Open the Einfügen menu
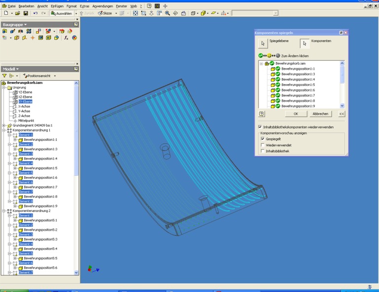Viewport: 379px width, 292px height. click(x=57, y=5)
